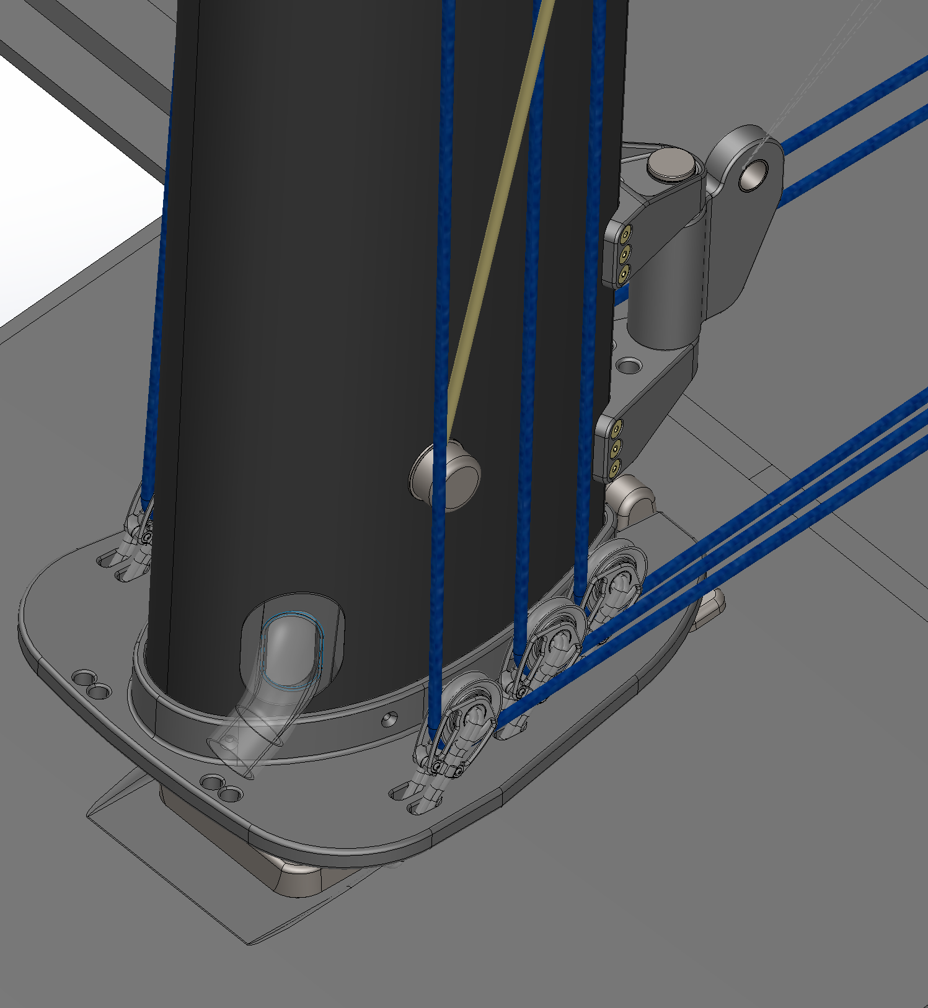The height and width of the screenshot is (1008, 928).
Task: Select the round silver knob on mast
Action: pyautogui.click(x=456, y=476)
